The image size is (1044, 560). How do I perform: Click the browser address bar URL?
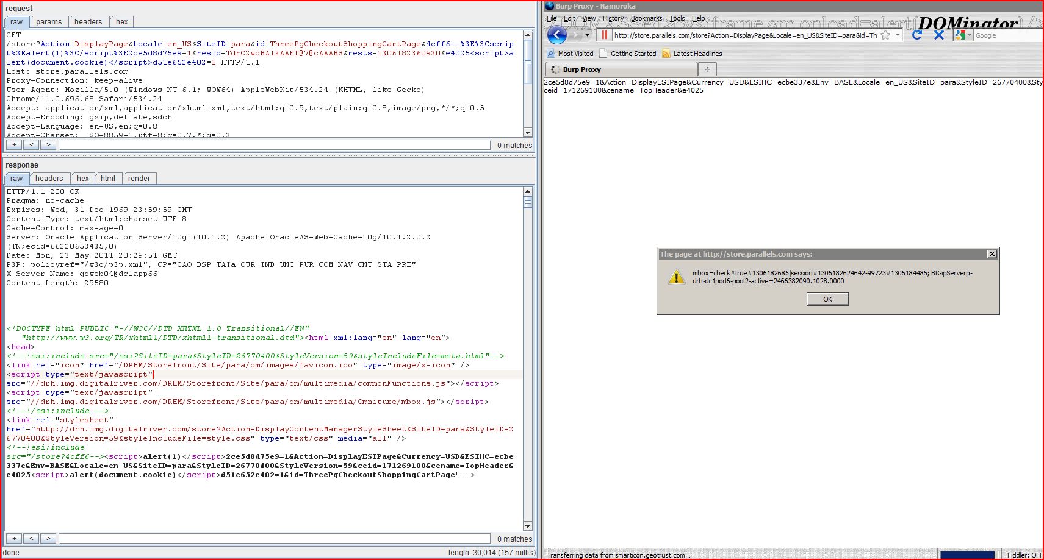(746, 35)
